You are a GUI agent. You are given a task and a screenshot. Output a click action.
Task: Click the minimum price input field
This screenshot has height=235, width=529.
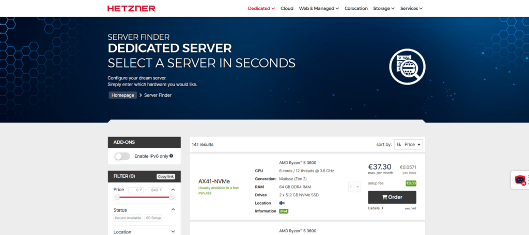[136, 190]
